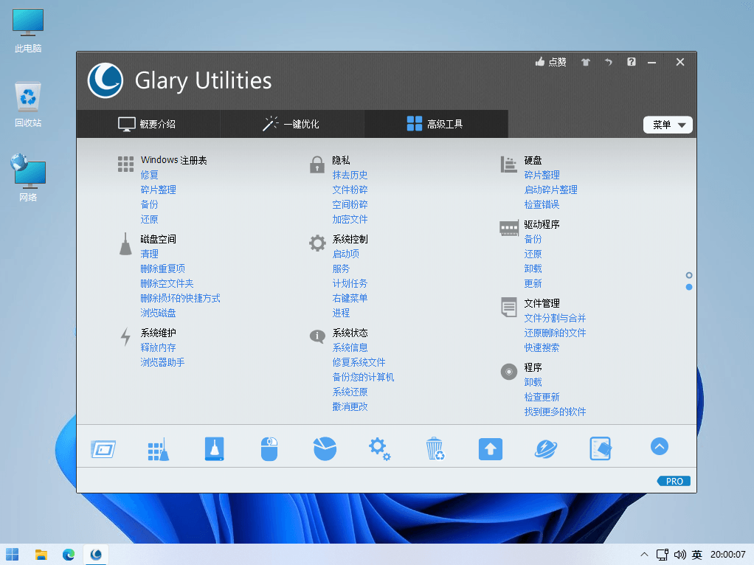Click the 驱动程序 memory-chip icon

(509, 229)
